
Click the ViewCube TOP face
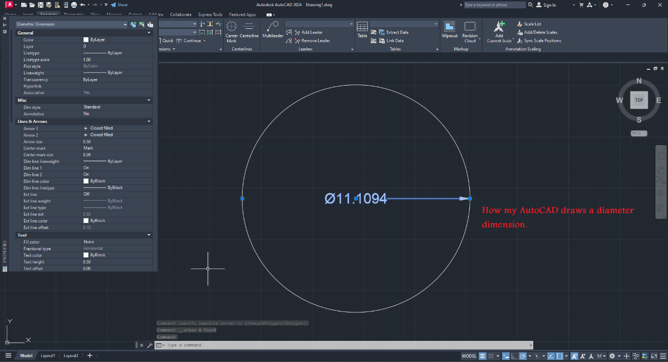(638, 100)
